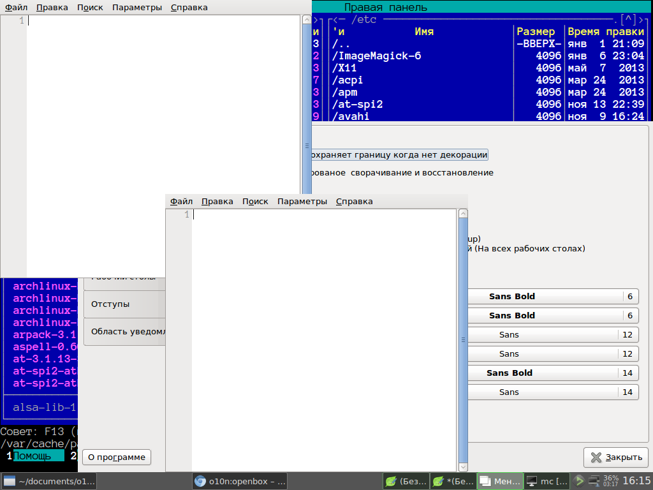Toggle the 'сохраняет границу когда нет декорации' option
This screenshot has height=490, width=653.
pyautogui.click(x=399, y=154)
